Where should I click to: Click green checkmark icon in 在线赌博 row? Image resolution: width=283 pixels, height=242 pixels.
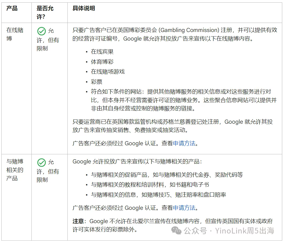click(42, 31)
